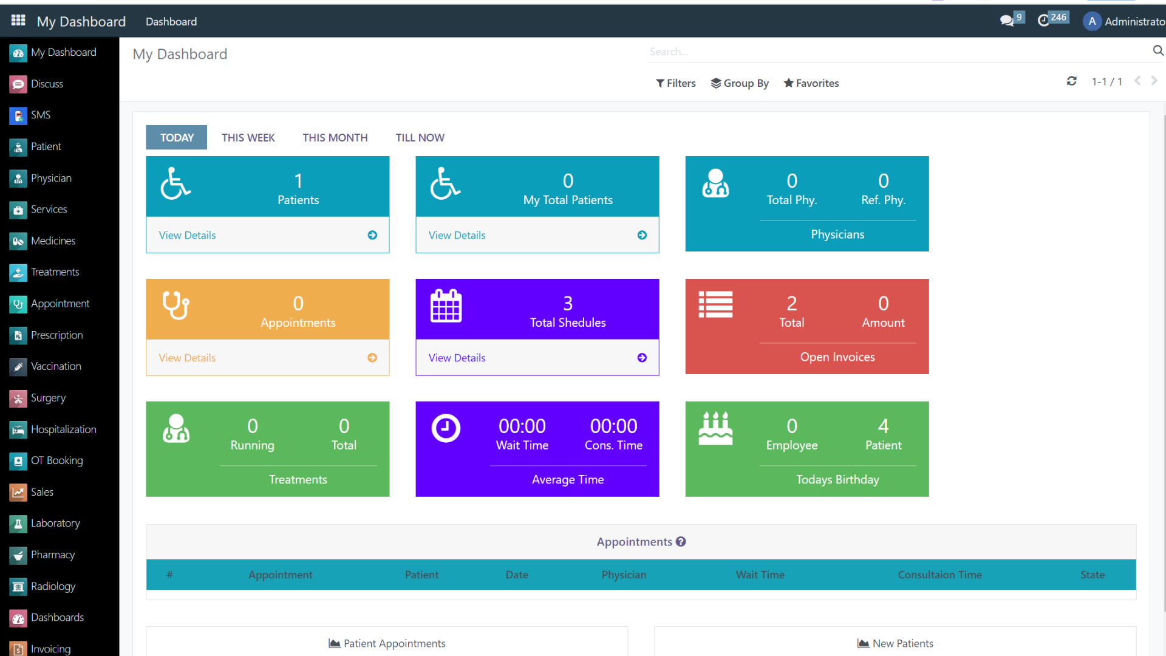This screenshot has height=656, width=1166.
Task: Select the TILL NOW tab
Action: [420, 138]
